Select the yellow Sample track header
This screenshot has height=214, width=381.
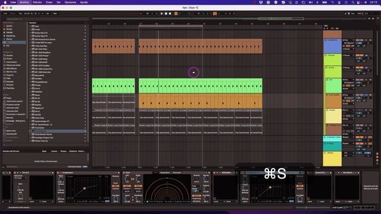pos(334,116)
